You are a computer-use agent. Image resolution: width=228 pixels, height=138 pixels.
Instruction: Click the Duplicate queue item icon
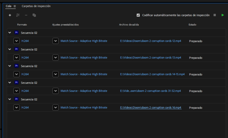pyautogui.click(x=34, y=15)
